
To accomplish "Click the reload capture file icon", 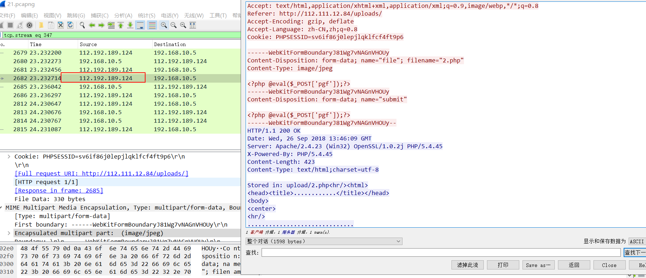I will click(x=70, y=25).
